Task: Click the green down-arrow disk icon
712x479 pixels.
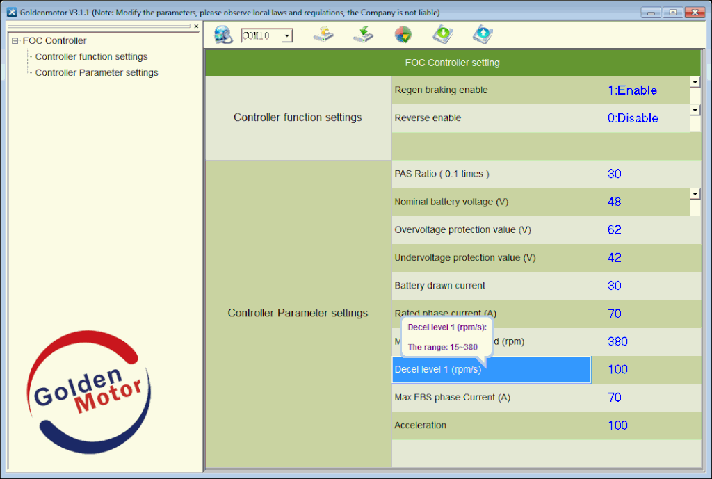Action: point(442,35)
